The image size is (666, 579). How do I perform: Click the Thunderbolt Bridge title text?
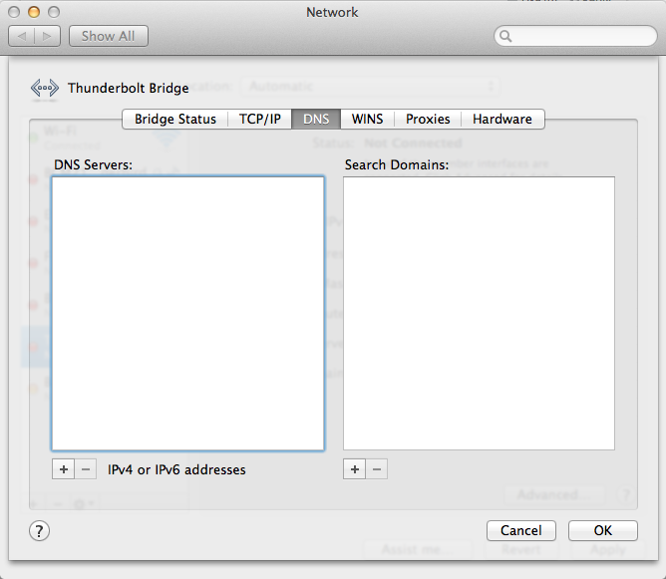(x=129, y=89)
